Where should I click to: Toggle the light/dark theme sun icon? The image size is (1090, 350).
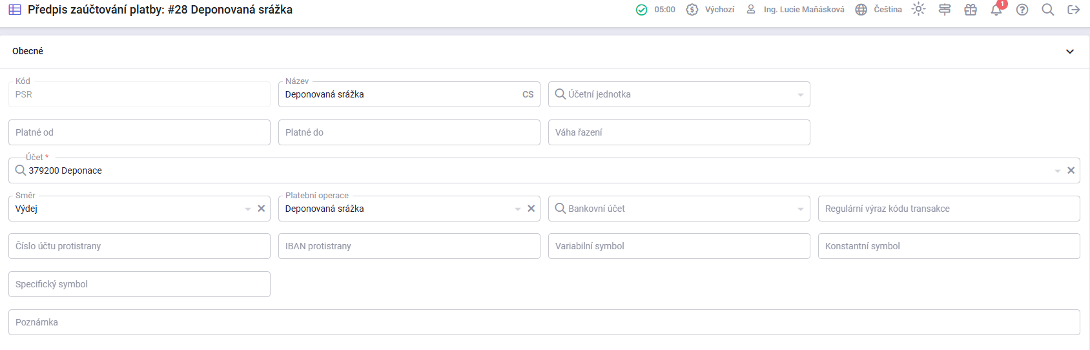[x=918, y=10]
